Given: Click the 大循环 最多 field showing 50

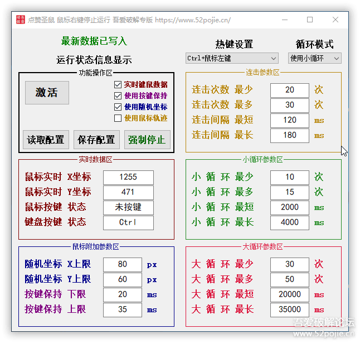Looking at the screenshot, I should click(x=290, y=279).
